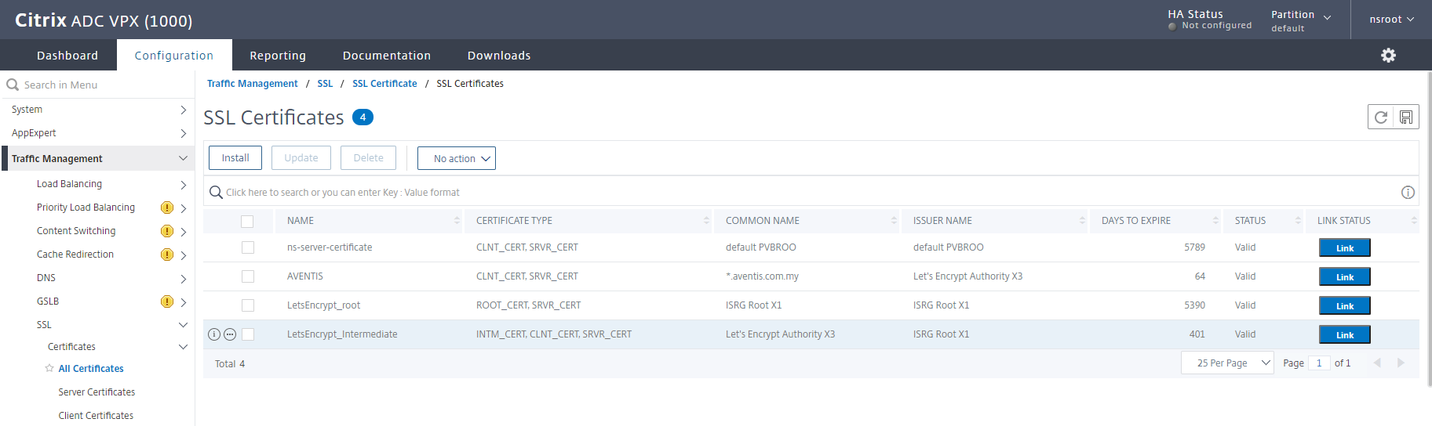Follow the SSL Certificate breadcrumb link

[x=384, y=84]
